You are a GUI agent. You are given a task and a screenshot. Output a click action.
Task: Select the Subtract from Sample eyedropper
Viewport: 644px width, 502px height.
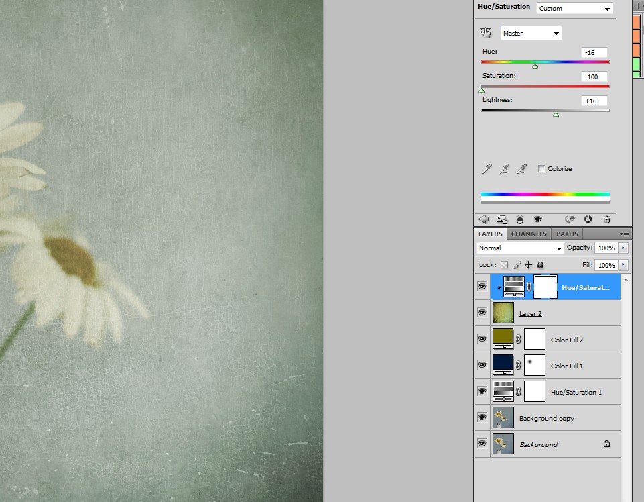521,169
